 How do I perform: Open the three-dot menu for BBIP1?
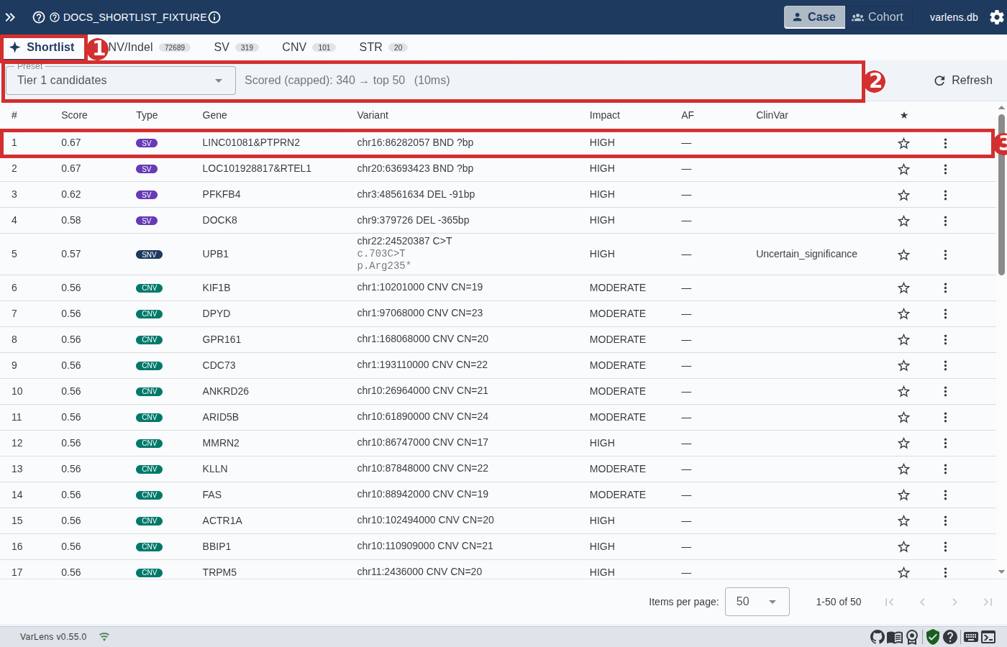pos(945,547)
